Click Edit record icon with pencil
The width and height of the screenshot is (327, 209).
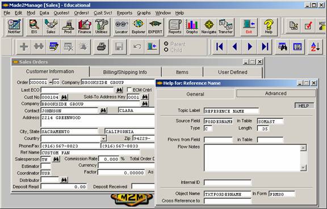[x=53, y=46]
